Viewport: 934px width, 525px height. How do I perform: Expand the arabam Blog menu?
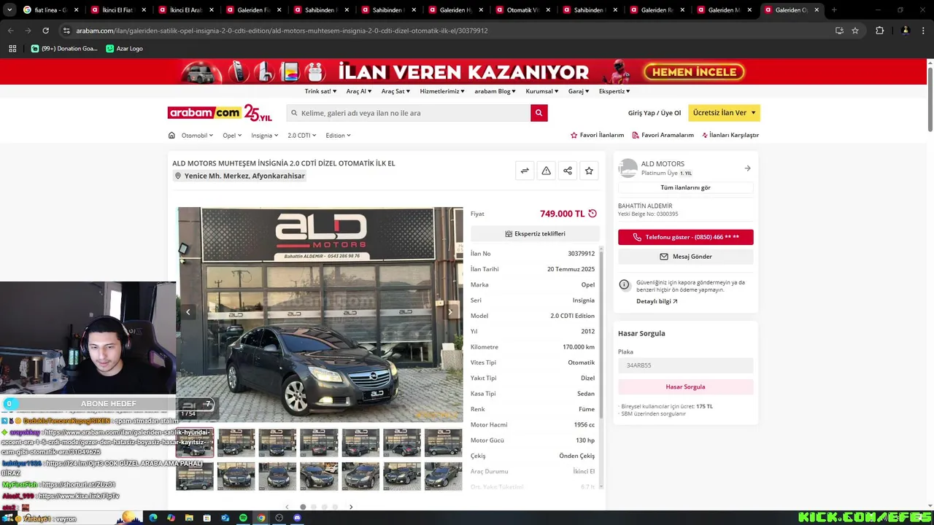point(495,91)
